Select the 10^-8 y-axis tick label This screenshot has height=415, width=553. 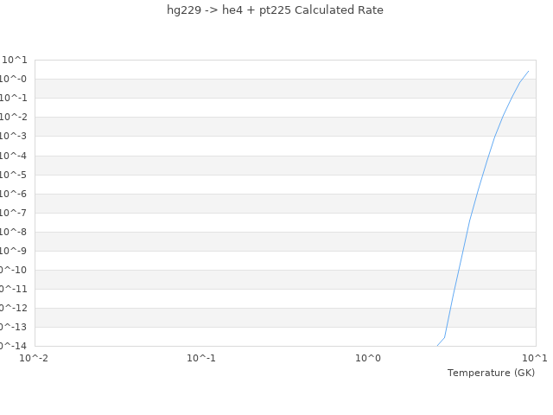[x=14, y=232]
